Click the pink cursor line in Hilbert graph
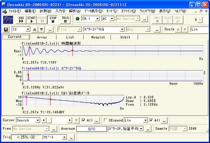The image size is (210, 143). tap(26, 101)
